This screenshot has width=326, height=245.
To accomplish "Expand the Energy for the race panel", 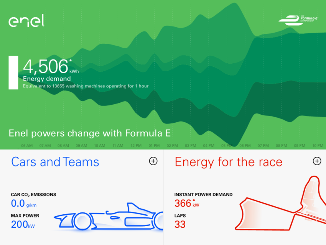I will 317,161.
